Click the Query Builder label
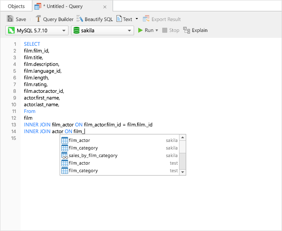Screen dimensions: 282x231 point(58,19)
